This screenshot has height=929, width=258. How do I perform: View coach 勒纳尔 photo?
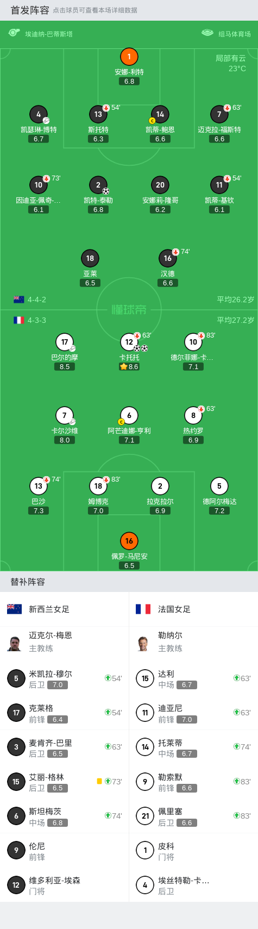pyautogui.click(x=143, y=642)
